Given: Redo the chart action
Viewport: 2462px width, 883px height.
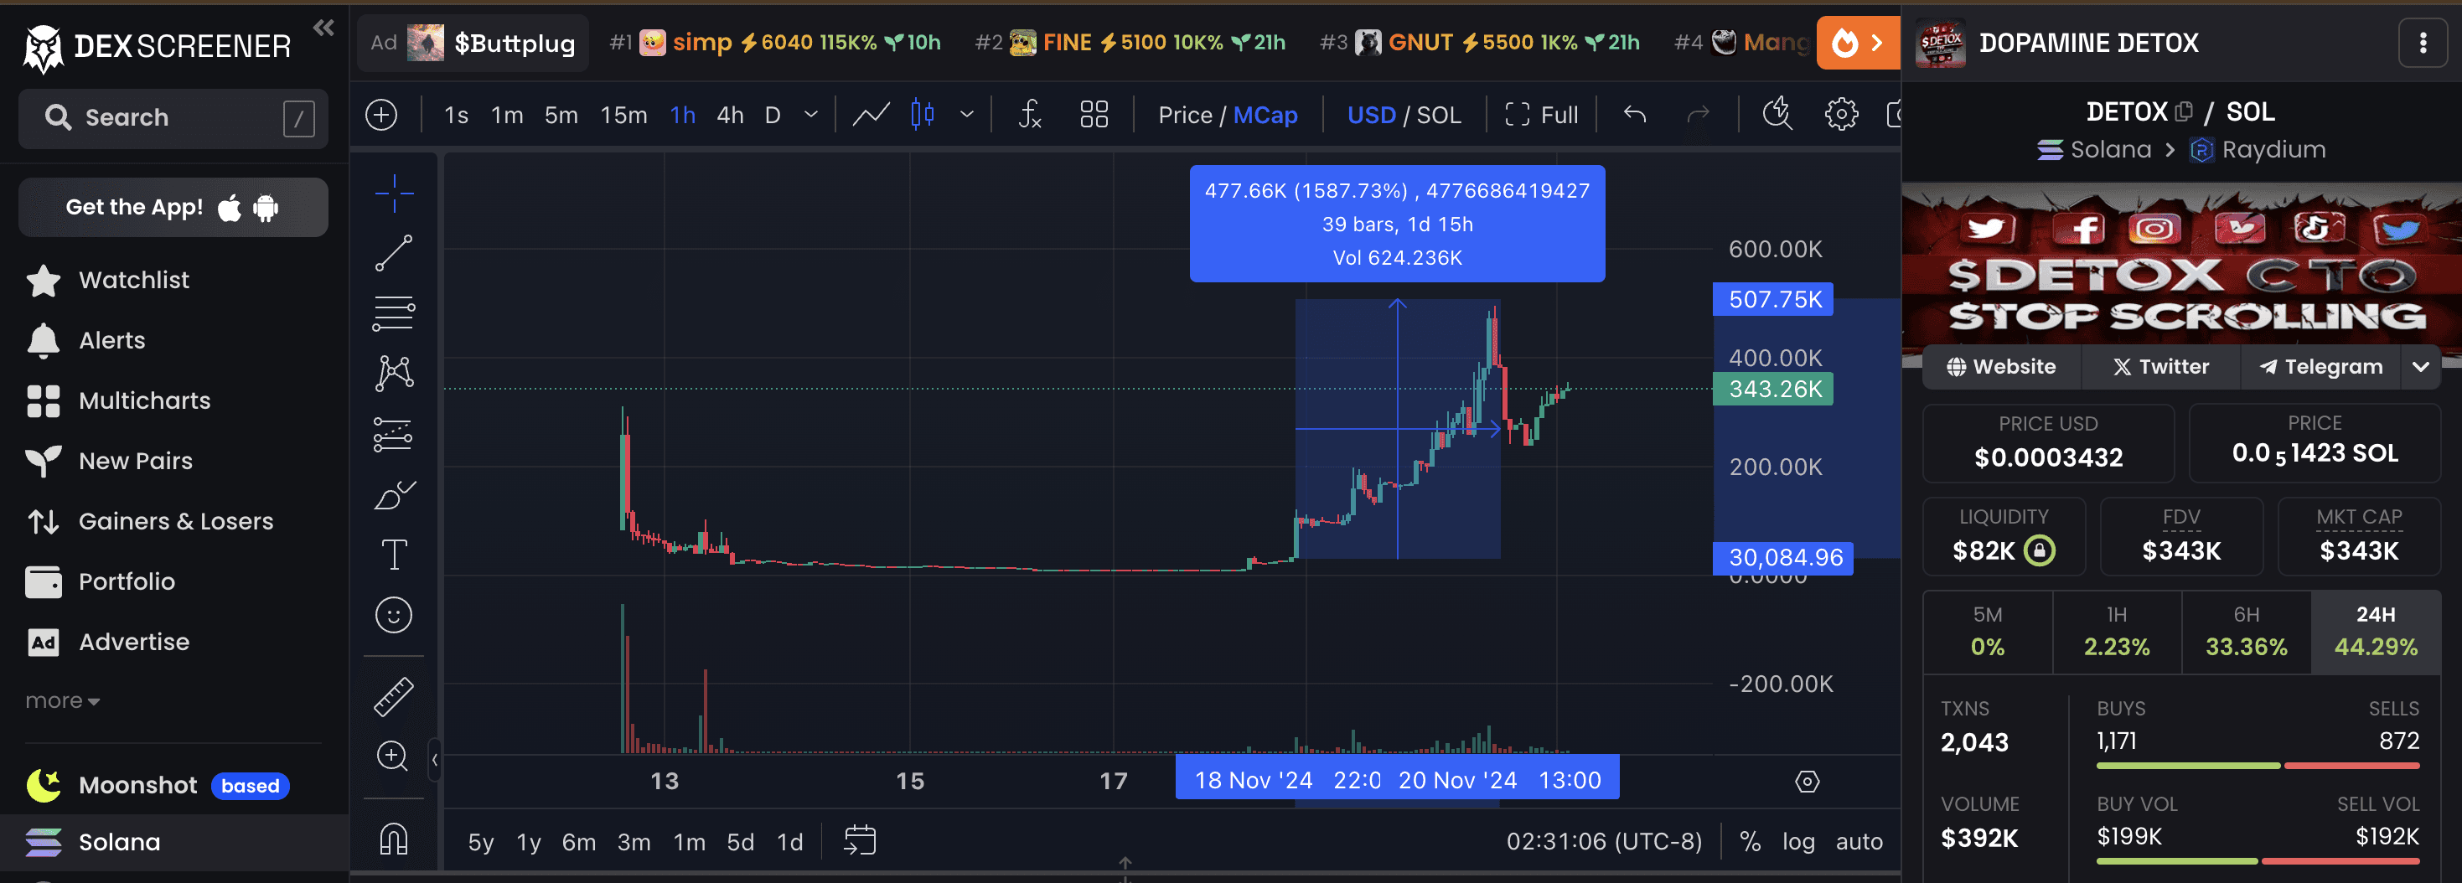Looking at the screenshot, I should [x=1699, y=116].
